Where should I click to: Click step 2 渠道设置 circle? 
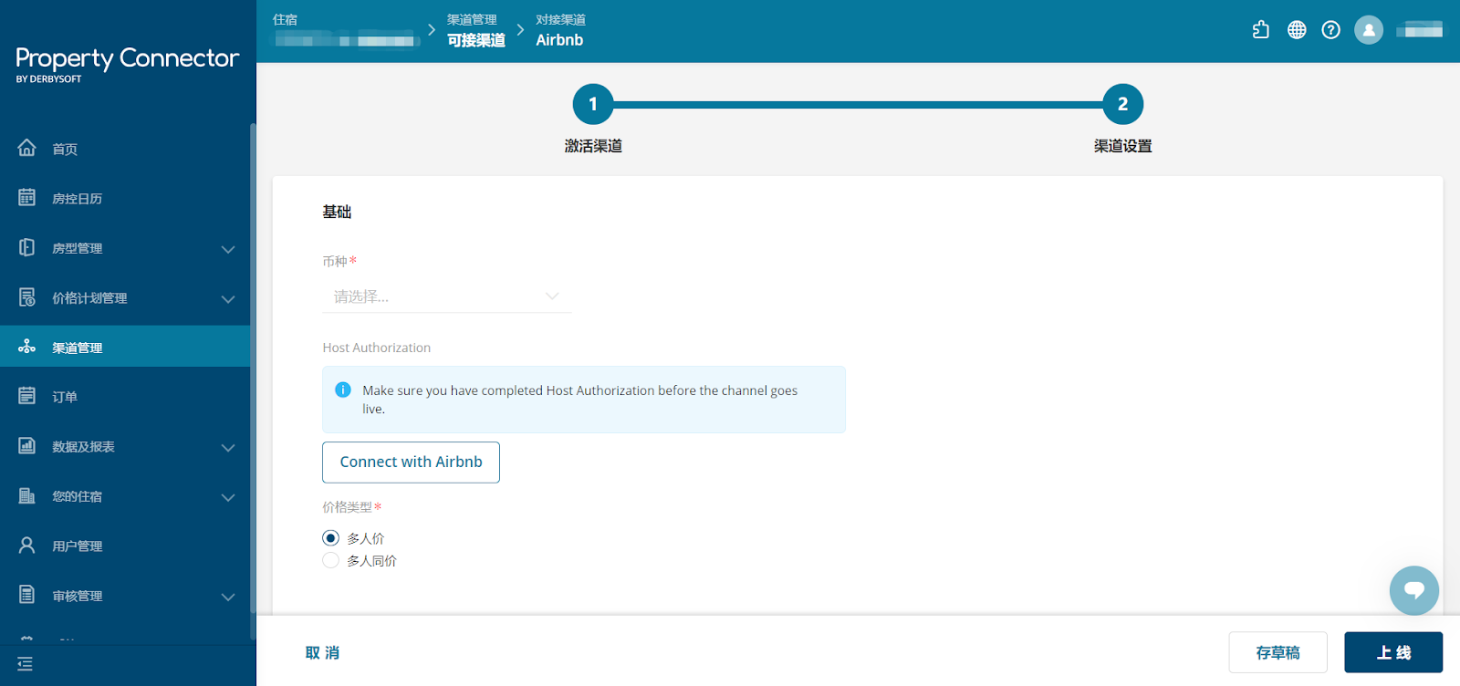(x=1123, y=104)
